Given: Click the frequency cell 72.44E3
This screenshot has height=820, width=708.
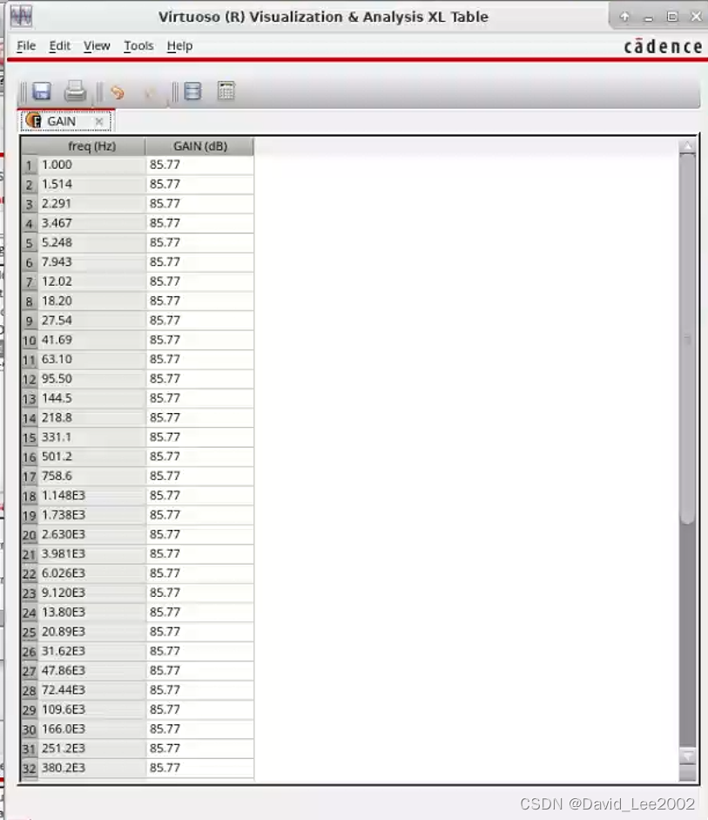Looking at the screenshot, I should click(92, 690).
